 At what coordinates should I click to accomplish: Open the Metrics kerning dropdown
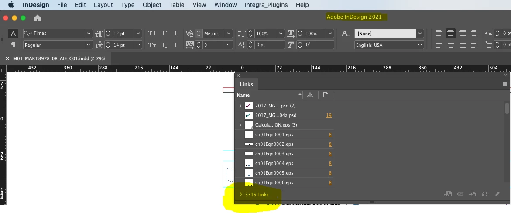[229, 33]
